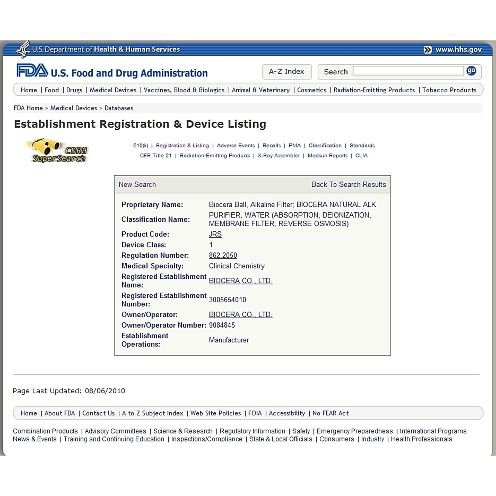This screenshot has height=496, width=496.
Task: Click Databases in the breadcrumb trail
Action: click(119, 108)
